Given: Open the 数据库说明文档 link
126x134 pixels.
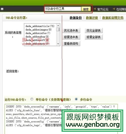Looking at the screenshot, I should tap(113, 18).
